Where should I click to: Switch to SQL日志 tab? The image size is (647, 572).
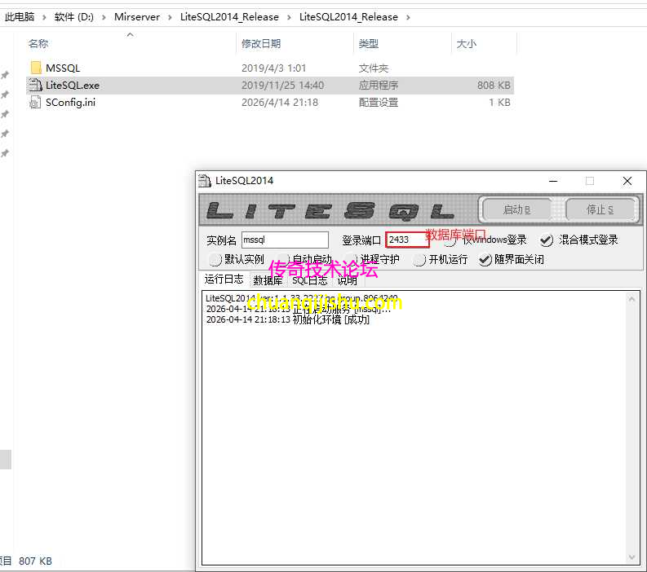[309, 280]
